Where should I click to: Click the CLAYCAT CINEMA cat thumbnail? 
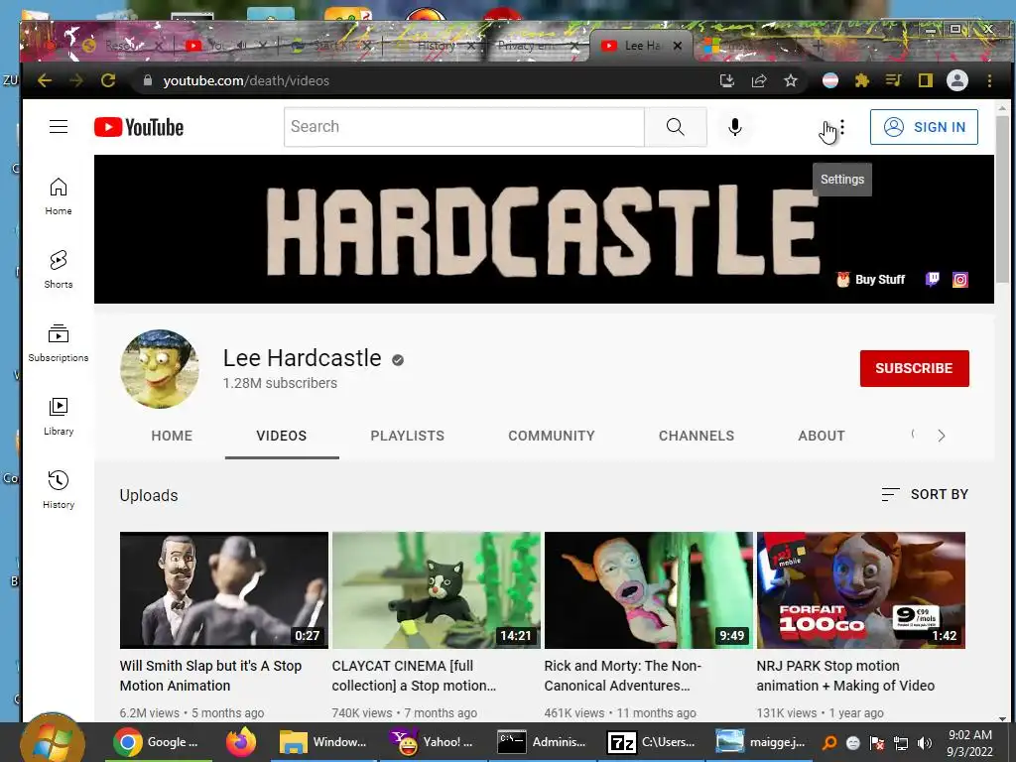(x=437, y=590)
